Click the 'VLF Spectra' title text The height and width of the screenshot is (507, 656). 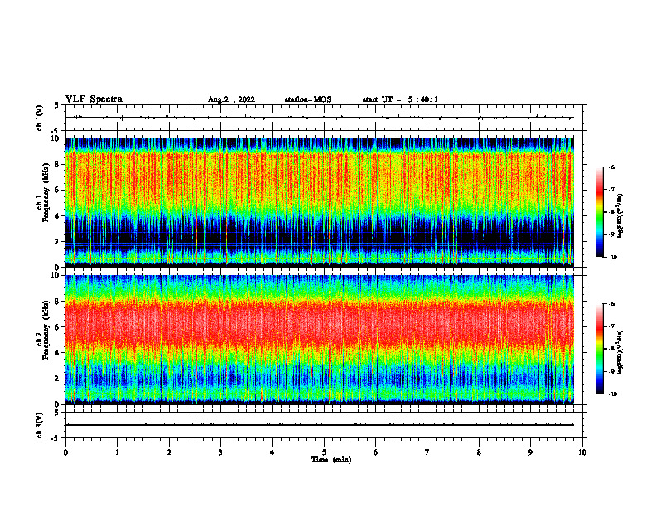pyautogui.click(x=94, y=99)
